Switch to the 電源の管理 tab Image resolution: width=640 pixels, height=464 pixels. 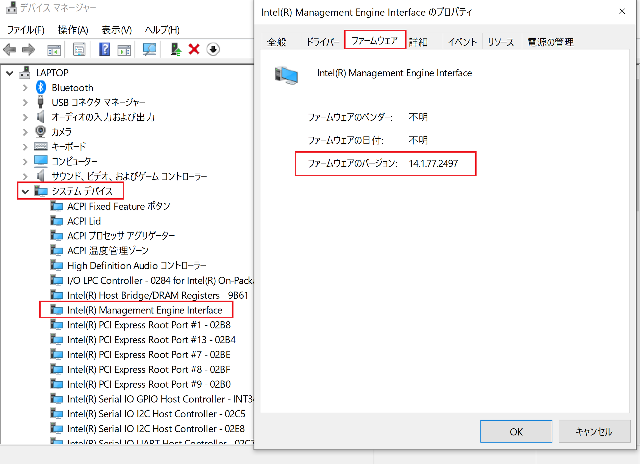(550, 42)
